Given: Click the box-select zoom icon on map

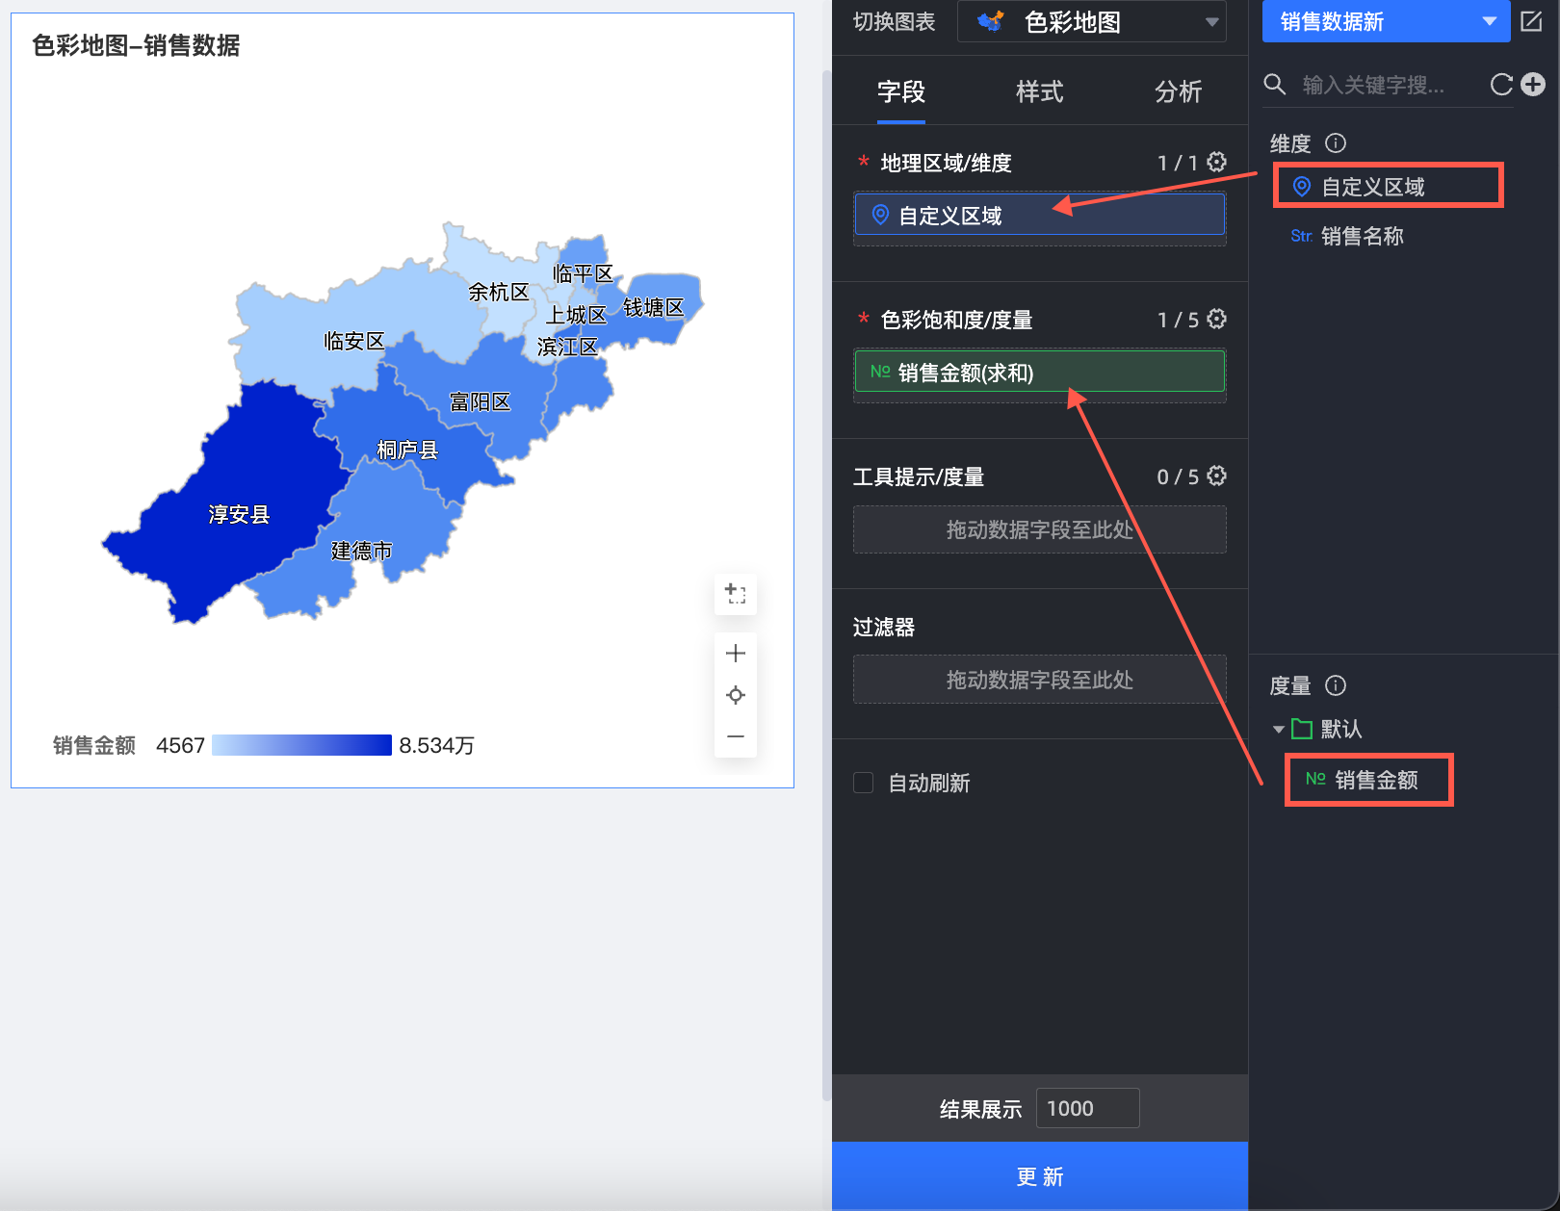Looking at the screenshot, I should [x=736, y=593].
